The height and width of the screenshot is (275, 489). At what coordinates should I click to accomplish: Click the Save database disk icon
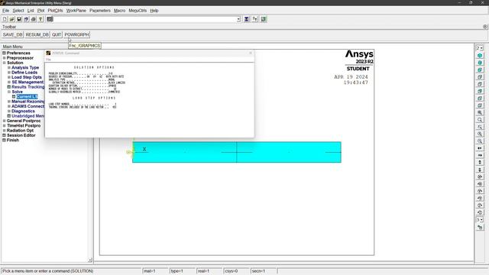click(19, 19)
